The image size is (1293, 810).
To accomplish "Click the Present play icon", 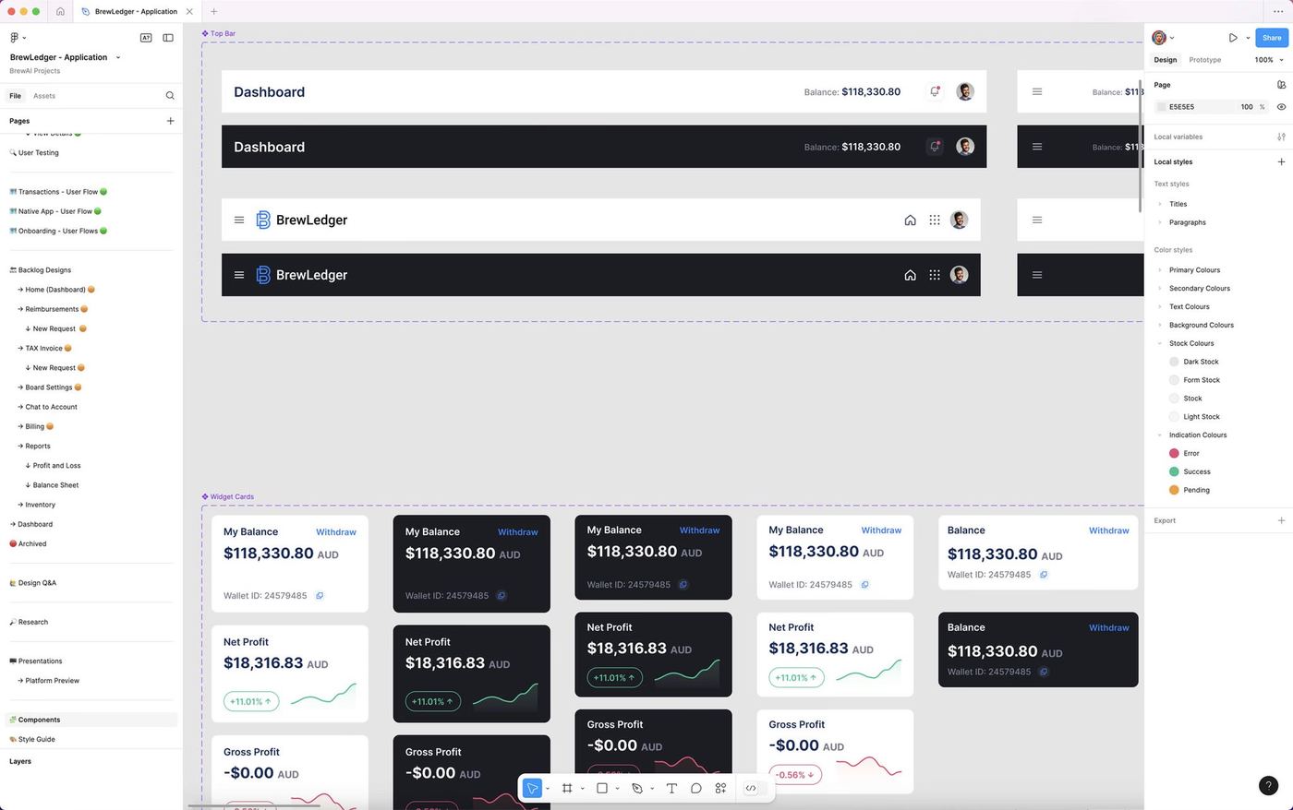I will tap(1233, 38).
